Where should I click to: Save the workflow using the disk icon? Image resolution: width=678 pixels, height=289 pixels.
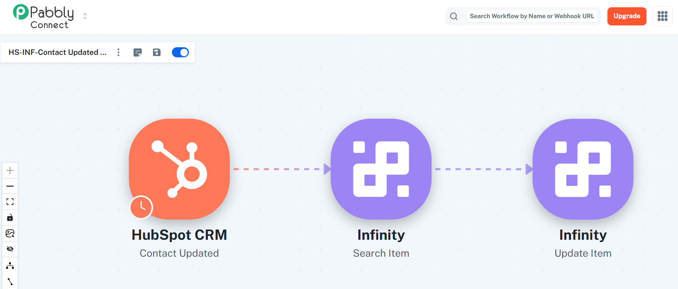tap(157, 52)
